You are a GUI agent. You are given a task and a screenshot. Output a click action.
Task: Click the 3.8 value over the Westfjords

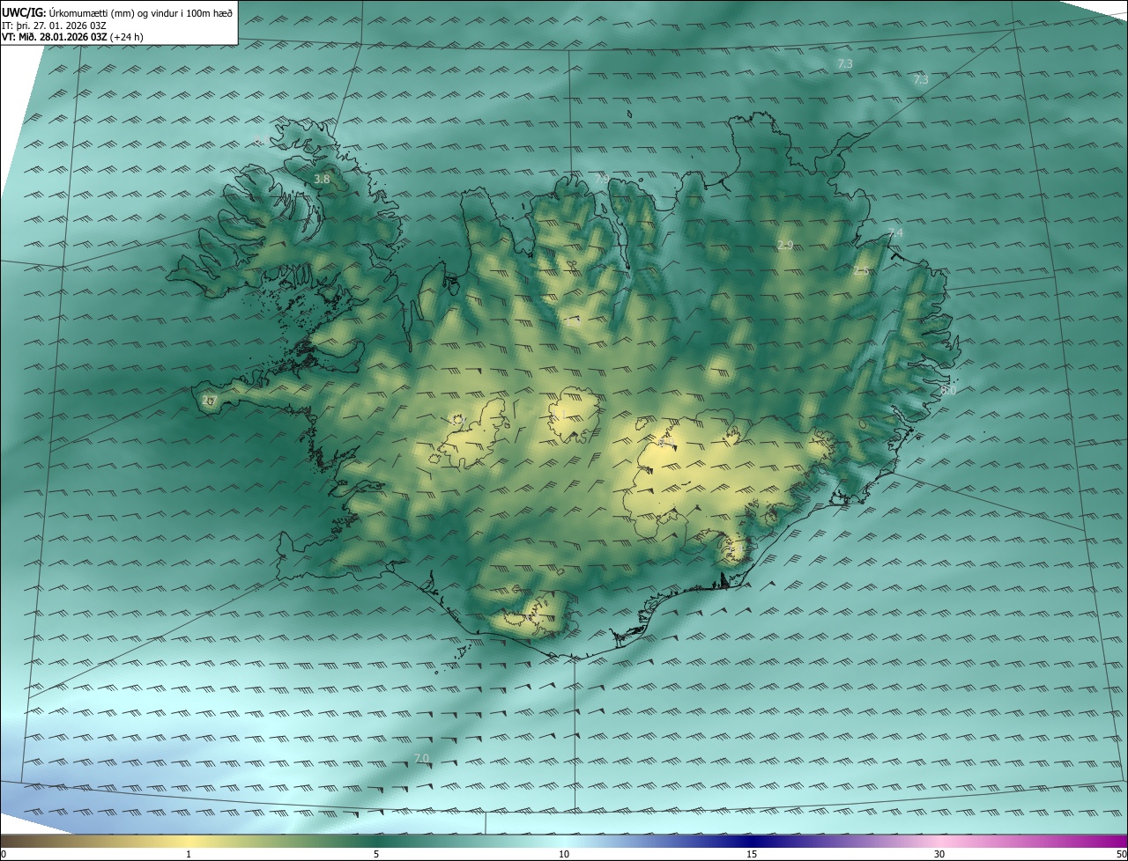pos(322,180)
